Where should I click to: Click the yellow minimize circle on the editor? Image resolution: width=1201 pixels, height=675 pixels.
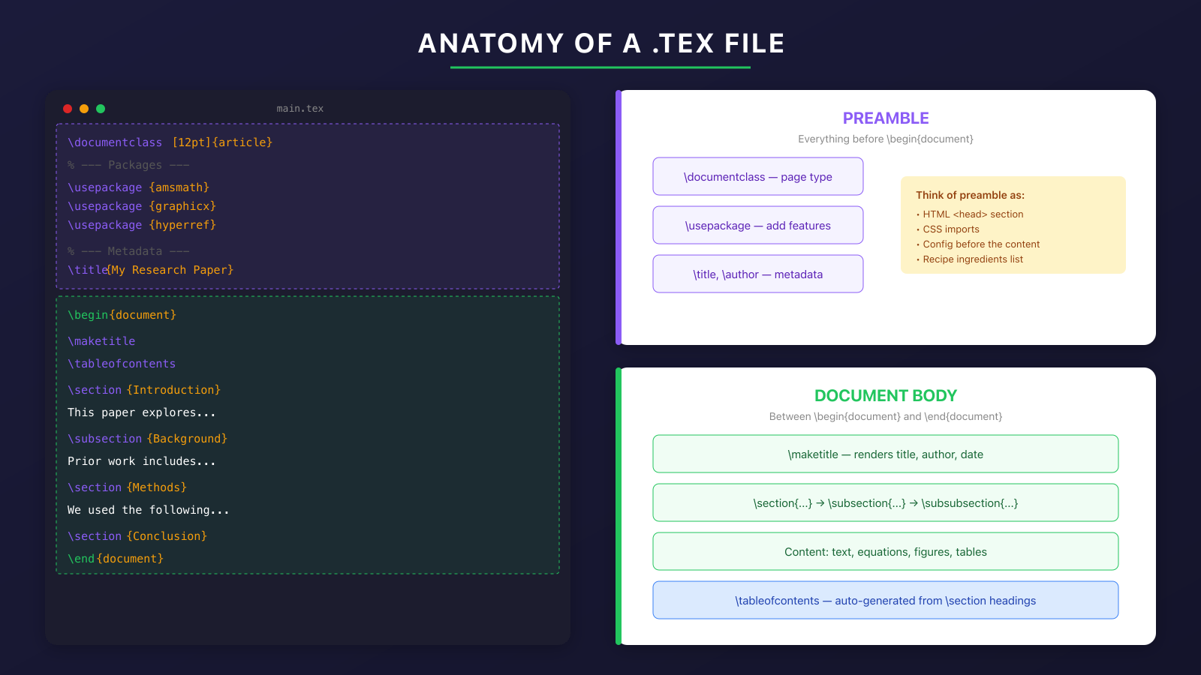tap(85, 108)
